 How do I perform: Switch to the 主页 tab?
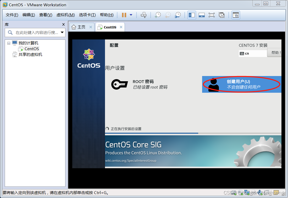81,27
